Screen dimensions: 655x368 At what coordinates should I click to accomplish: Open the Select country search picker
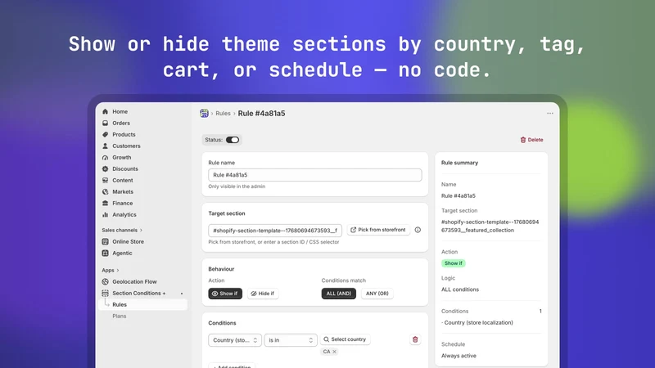pos(346,339)
